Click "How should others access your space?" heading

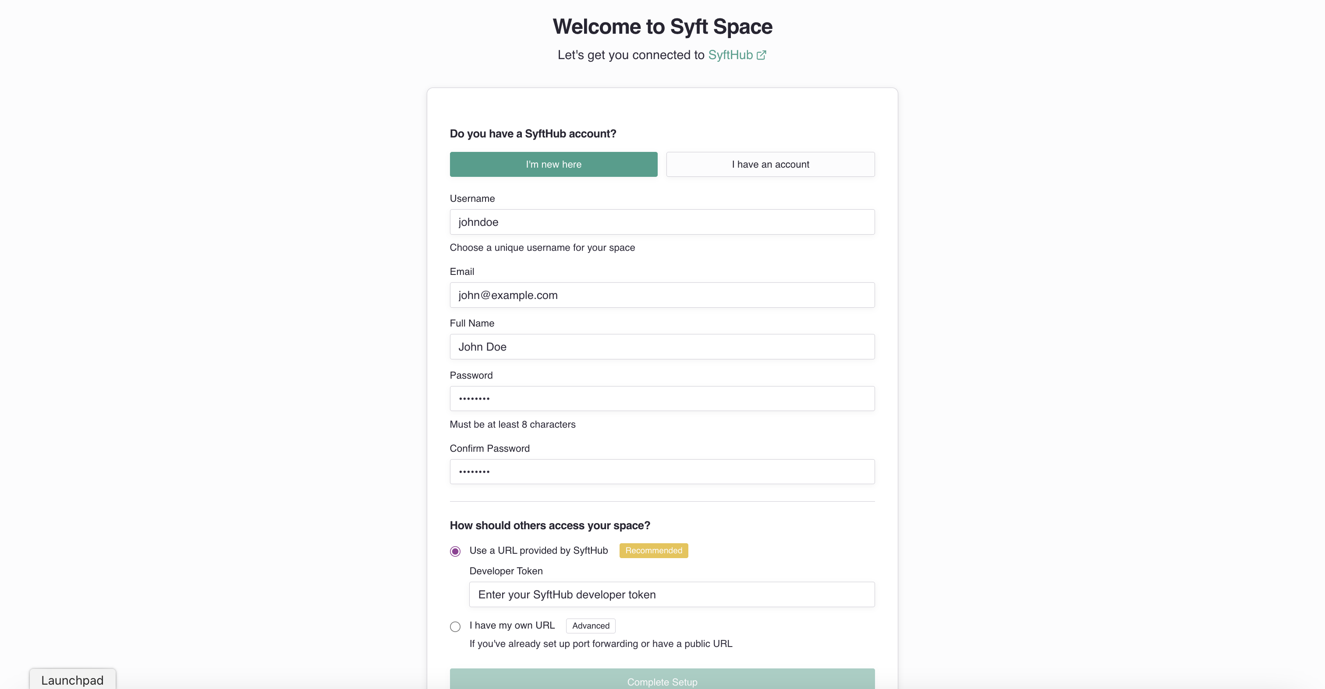point(550,526)
